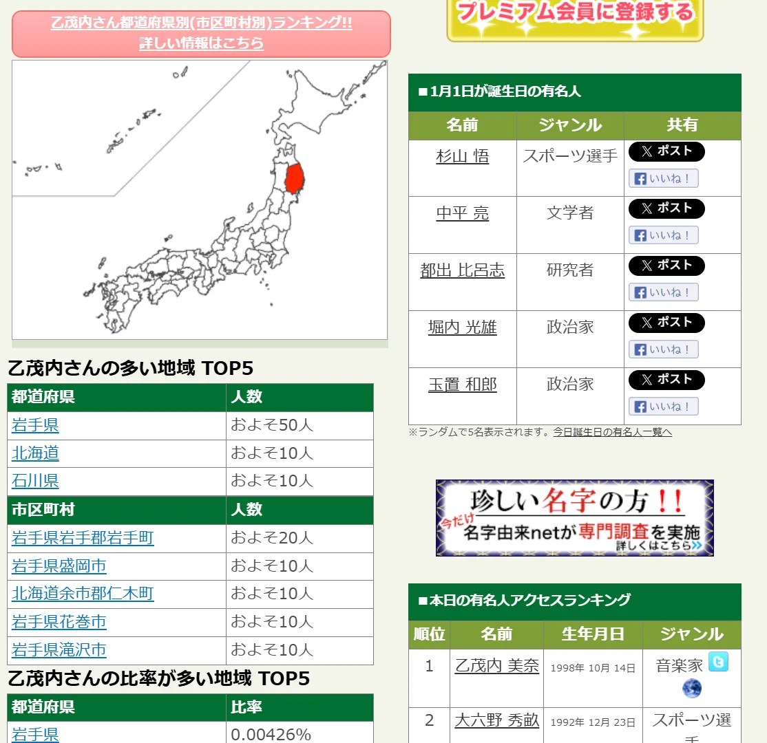Open 堀内 光雄 celebrity profile link
The image size is (767, 743).
point(462,327)
